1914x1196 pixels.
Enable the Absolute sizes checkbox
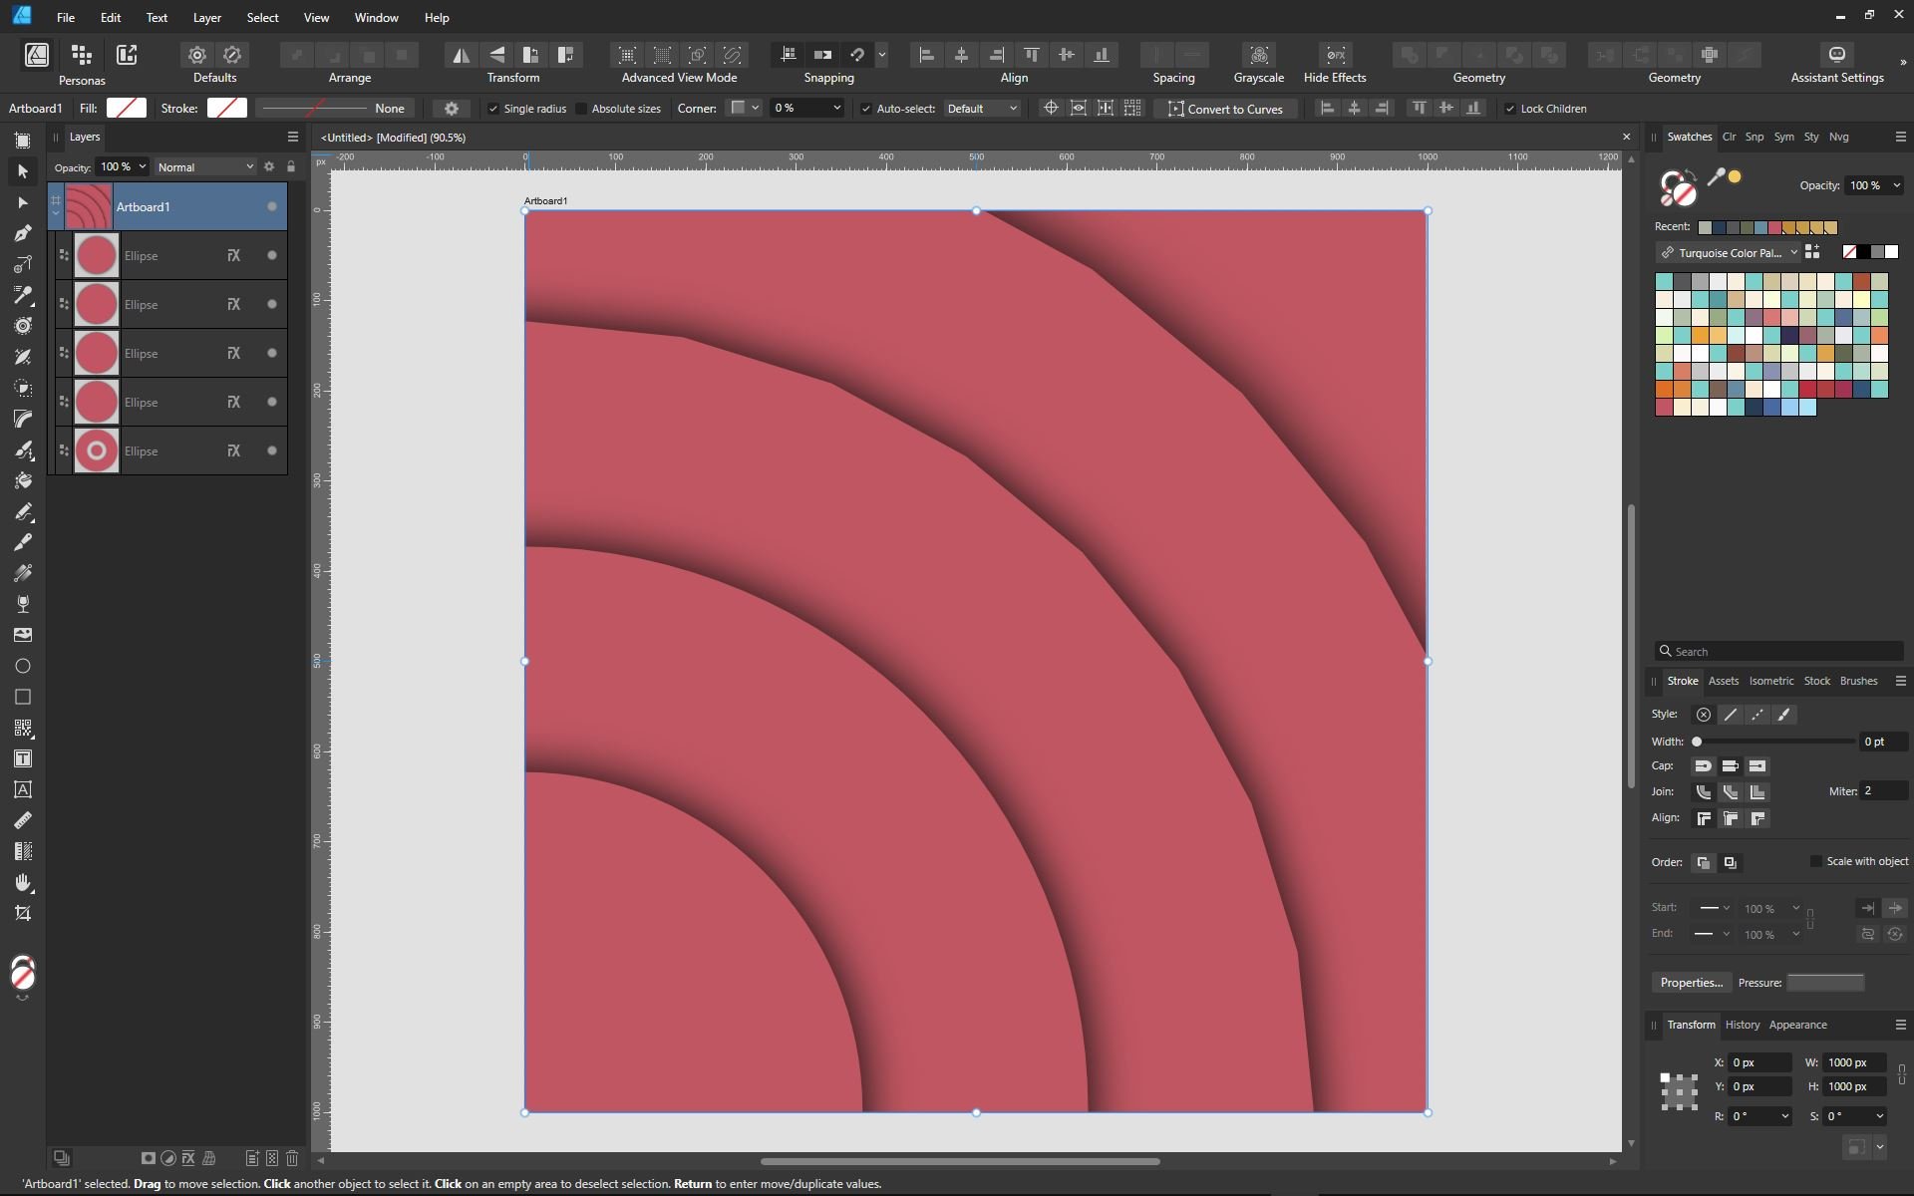[581, 109]
